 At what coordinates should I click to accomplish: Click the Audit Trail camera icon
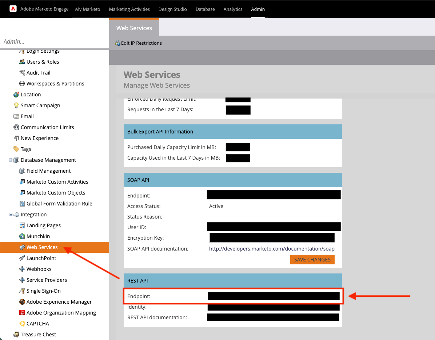point(22,73)
